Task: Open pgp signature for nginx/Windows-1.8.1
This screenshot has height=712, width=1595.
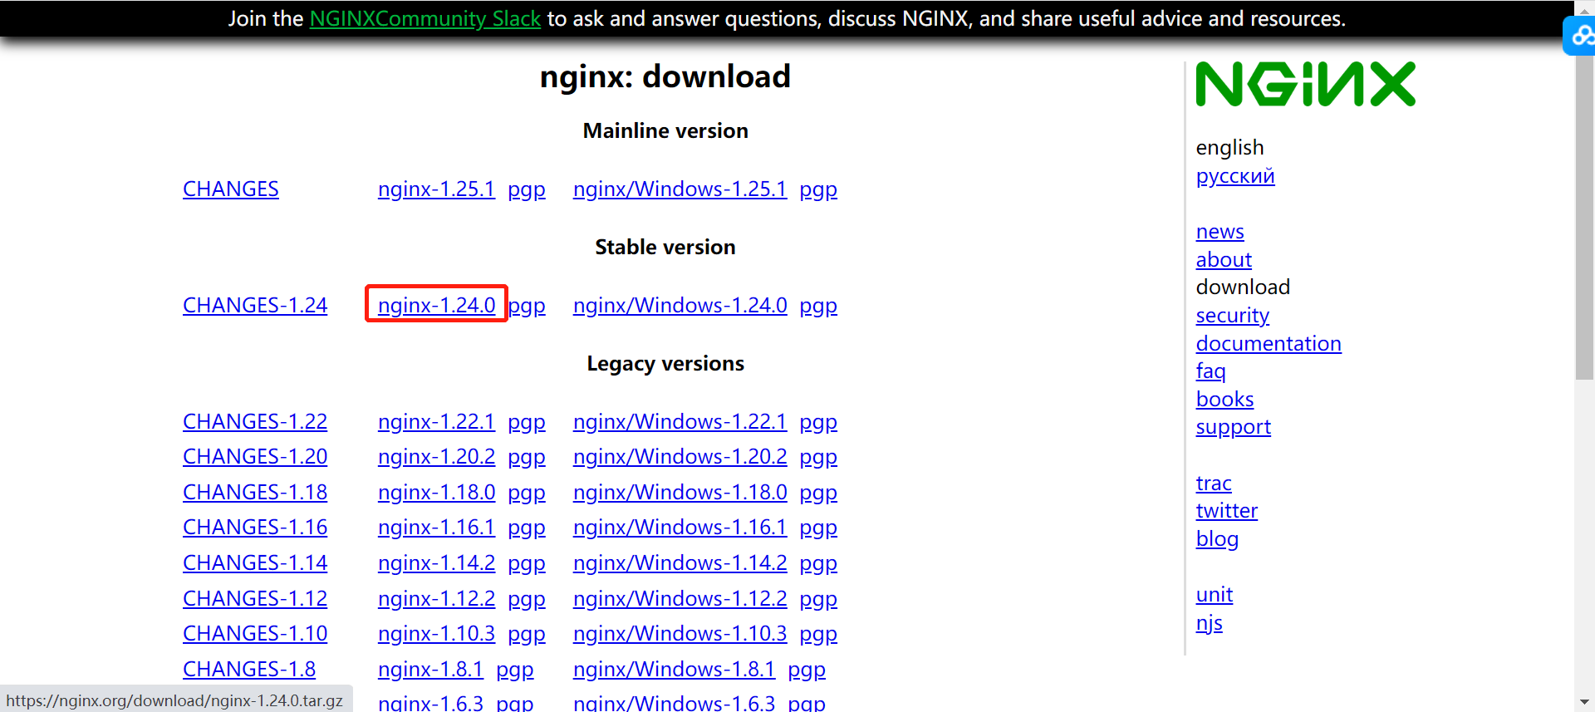Action: pos(807,670)
